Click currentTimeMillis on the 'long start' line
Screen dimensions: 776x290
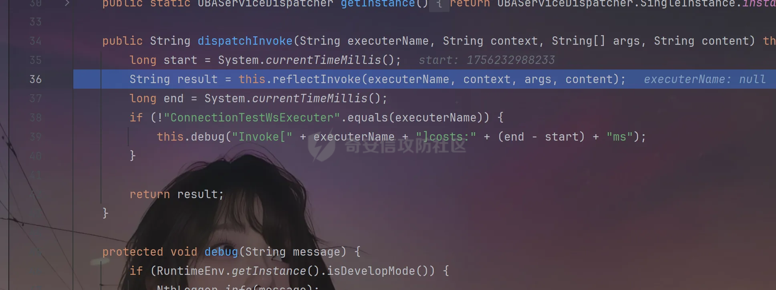pyautogui.click(x=323, y=60)
